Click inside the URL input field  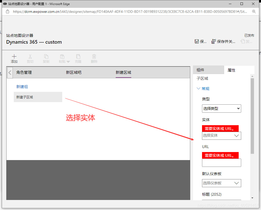221,163
